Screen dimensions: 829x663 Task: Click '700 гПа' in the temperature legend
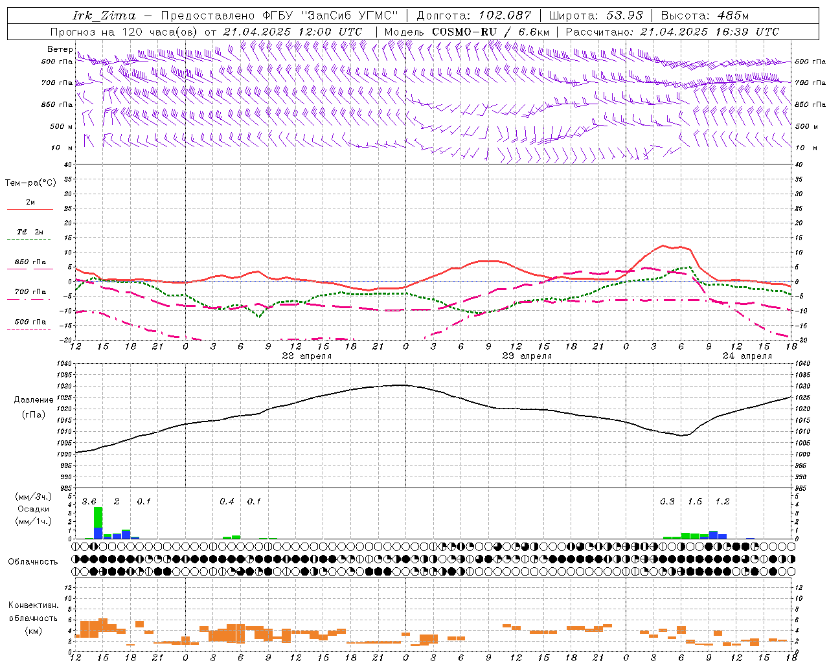[30, 292]
